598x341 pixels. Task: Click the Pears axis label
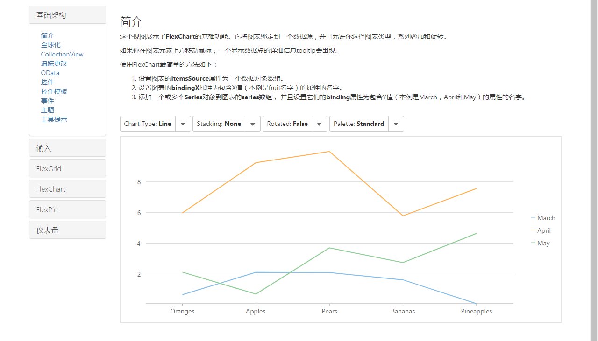tap(329, 311)
